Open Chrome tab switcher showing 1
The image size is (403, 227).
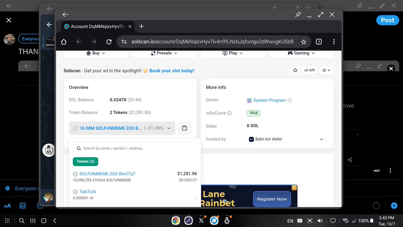(319, 42)
